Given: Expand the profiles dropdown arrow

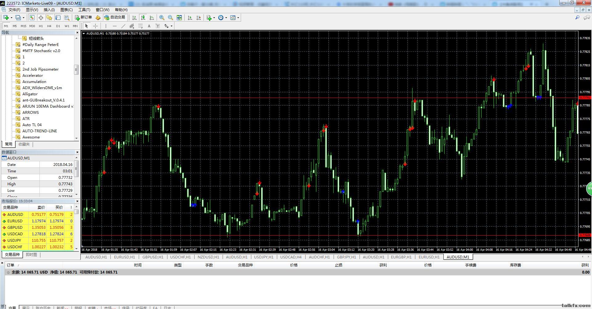Looking at the screenshot, I should click(x=23, y=18).
